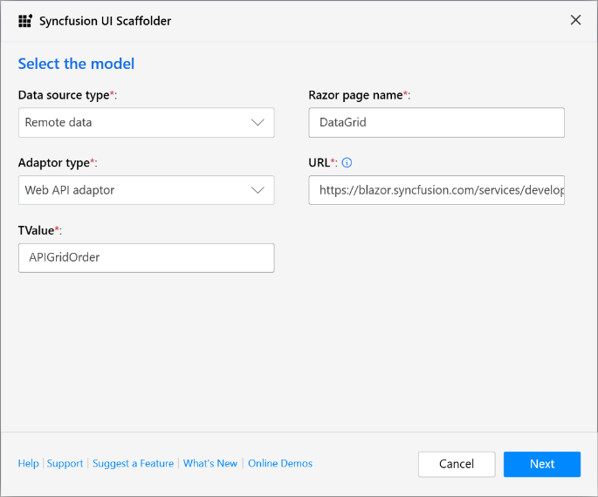Click the TValue field containing APIGridOrder

point(146,257)
